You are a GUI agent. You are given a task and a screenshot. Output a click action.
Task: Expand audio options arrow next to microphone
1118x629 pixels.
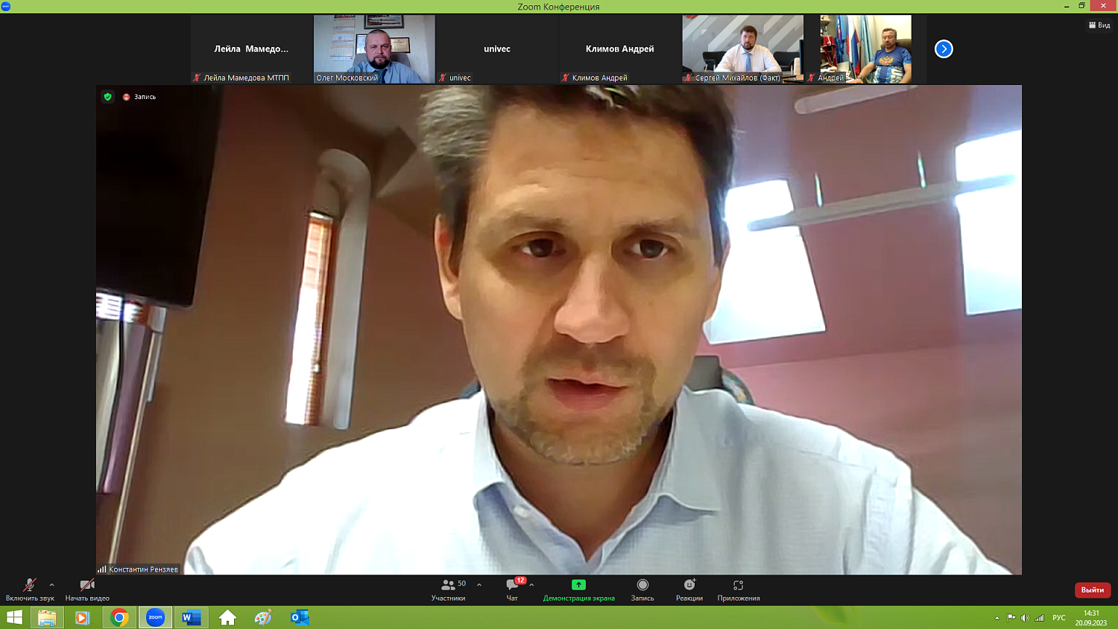(51, 585)
